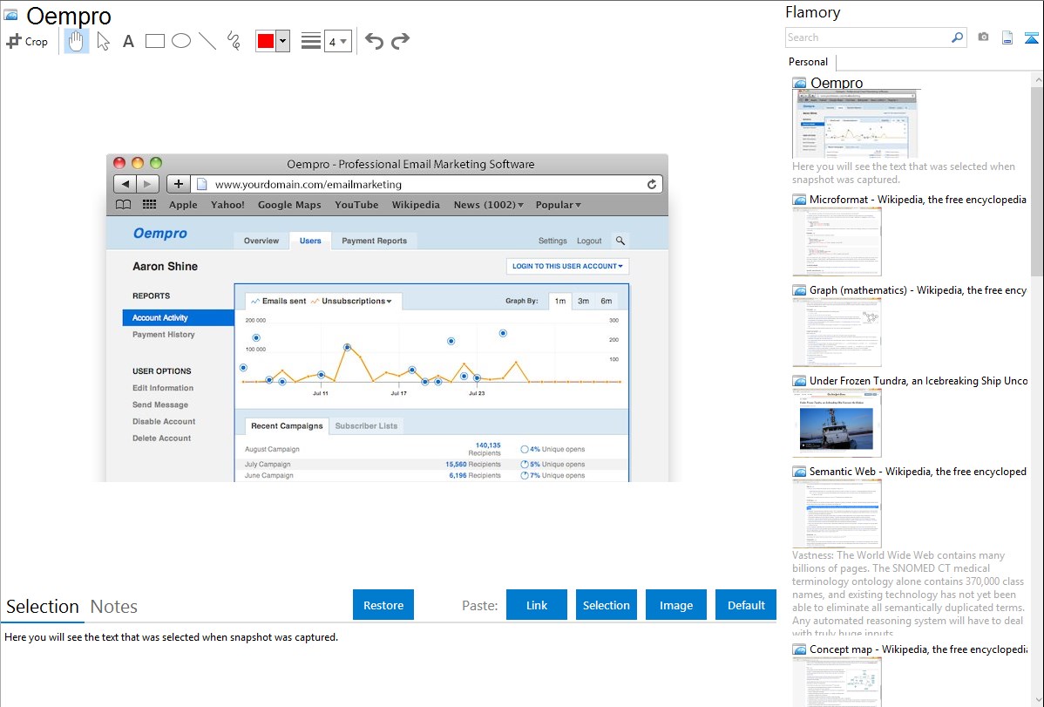Activate the hand pan tool
Image resolution: width=1044 pixels, height=707 pixels.
click(76, 41)
